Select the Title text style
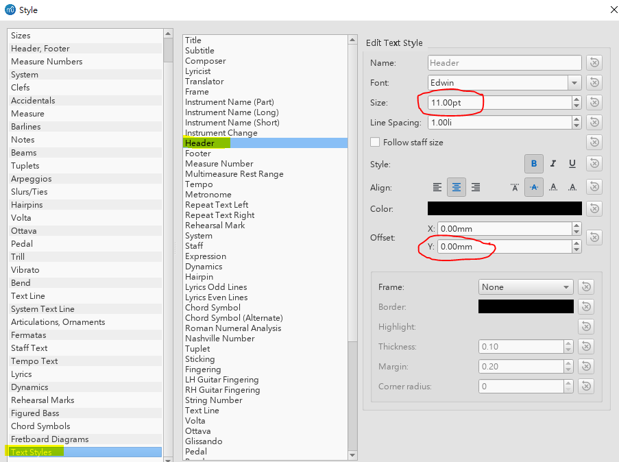This screenshot has height=462, width=619. point(265,40)
